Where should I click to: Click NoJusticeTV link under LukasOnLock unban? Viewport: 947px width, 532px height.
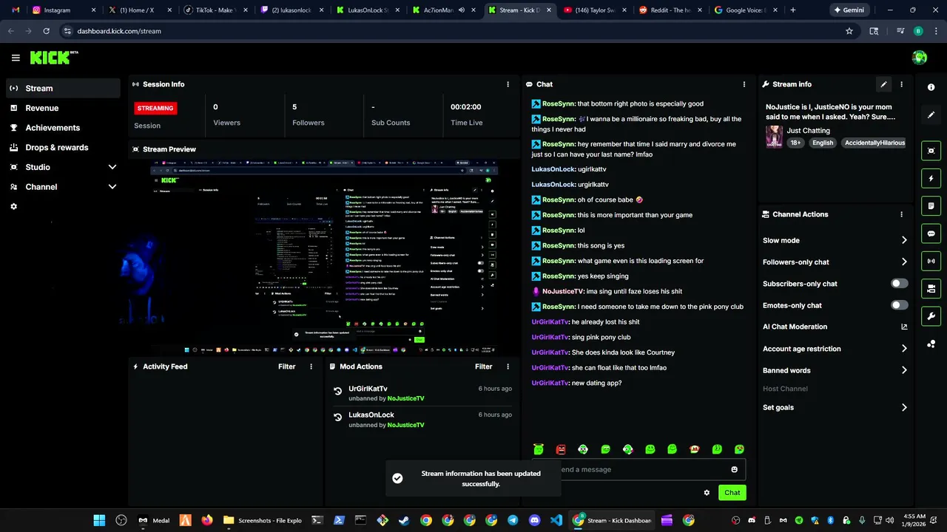pyautogui.click(x=405, y=426)
